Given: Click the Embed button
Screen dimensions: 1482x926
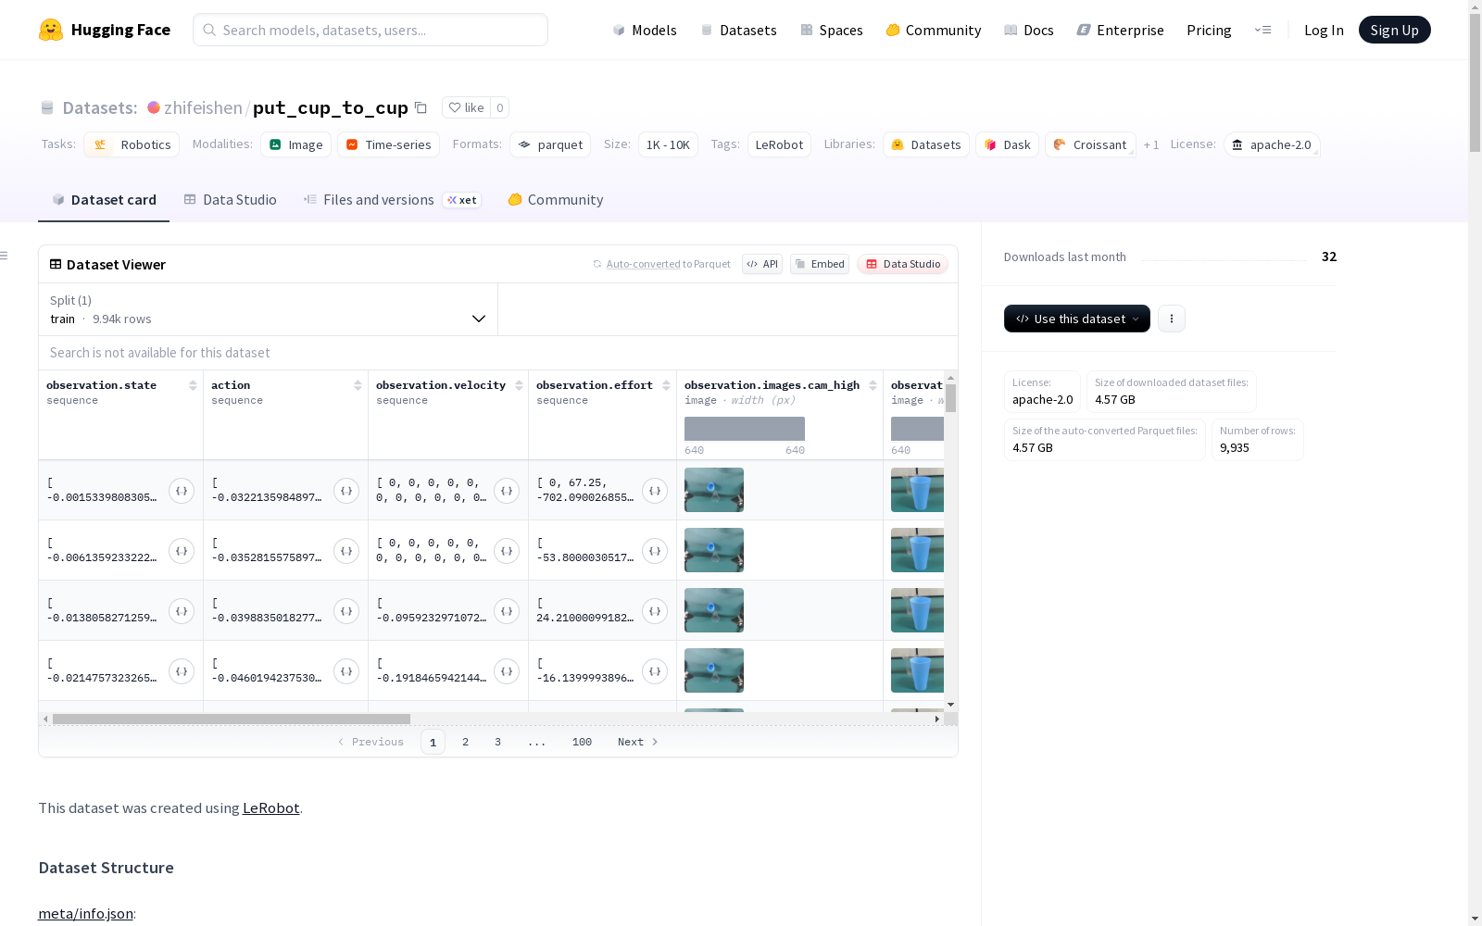Looking at the screenshot, I should coord(820,264).
